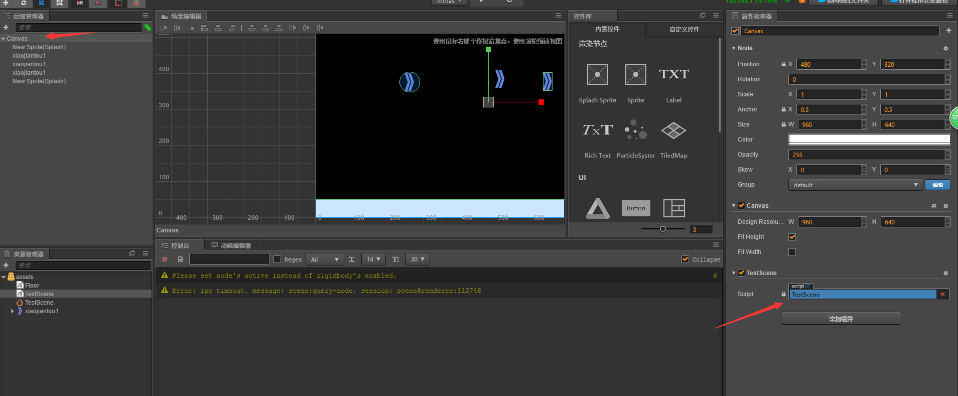Select the Floor script in assets
This screenshot has height=396, width=958.
(x=32, y=286)
